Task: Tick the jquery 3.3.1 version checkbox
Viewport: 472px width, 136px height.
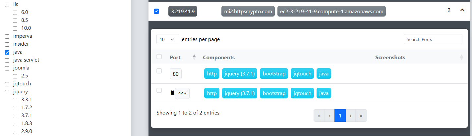Action: click(15, 100)
